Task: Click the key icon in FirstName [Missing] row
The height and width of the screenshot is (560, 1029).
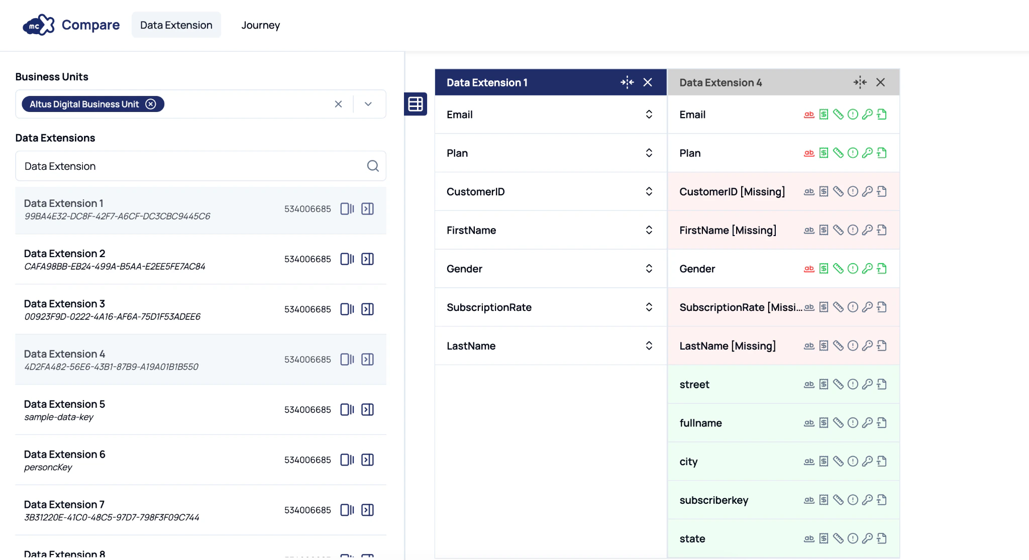Action: click(867, 230)
